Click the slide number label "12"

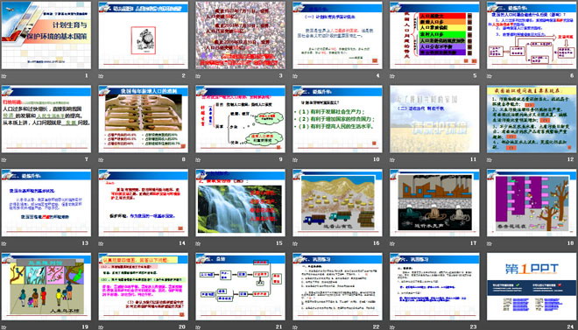(x=571, y=159)
